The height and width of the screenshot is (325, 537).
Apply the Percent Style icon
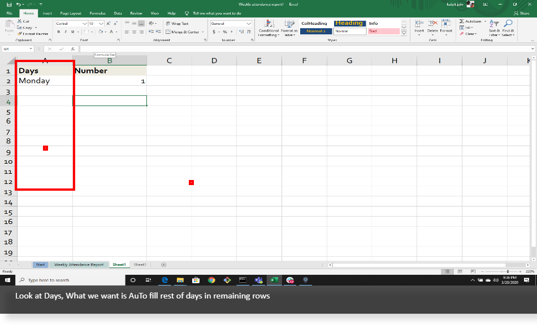(224, 31)
